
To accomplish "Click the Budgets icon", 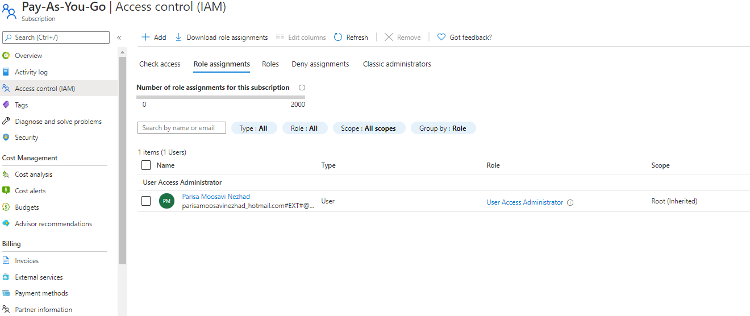I will [x=6, y=207].
